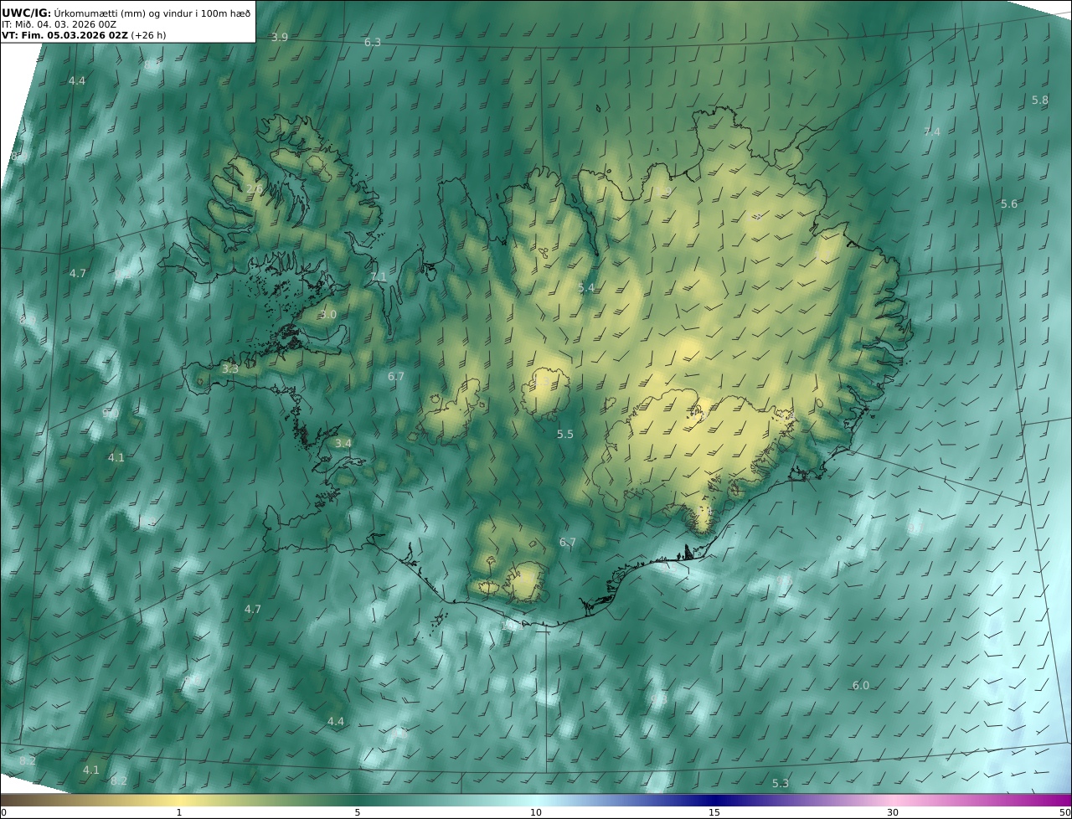Image resolution: width=1072 pixels, height=819 pixels.
Task: Click the 3.3 value label
Action: 229,368
